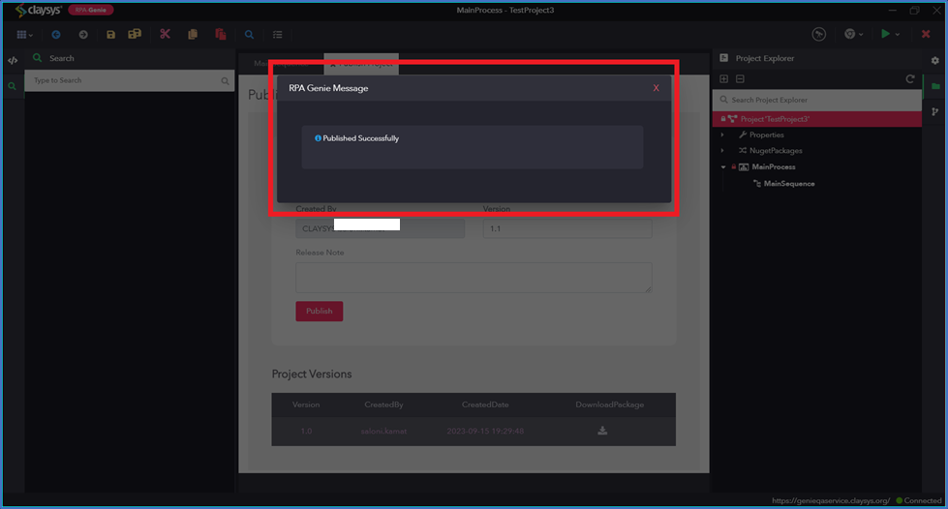Click the red Paste icon
The height and width of the screenshot is (509, 948).
221,35
